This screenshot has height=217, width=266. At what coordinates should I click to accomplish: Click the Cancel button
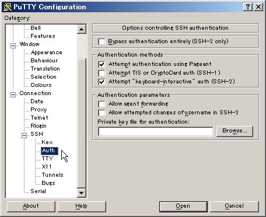click(235, 206)
